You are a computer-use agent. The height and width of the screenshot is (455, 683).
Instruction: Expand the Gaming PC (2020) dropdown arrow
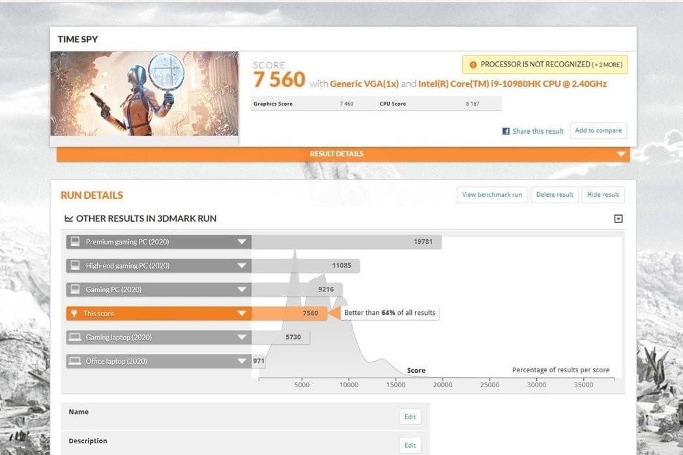point(242,289)
